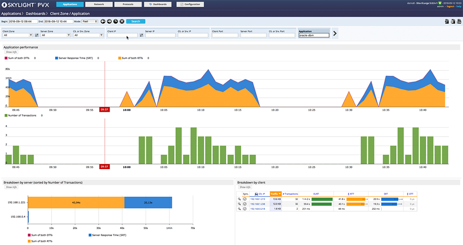
Task: Export data as CSV icon
Action: pos(459,21)
